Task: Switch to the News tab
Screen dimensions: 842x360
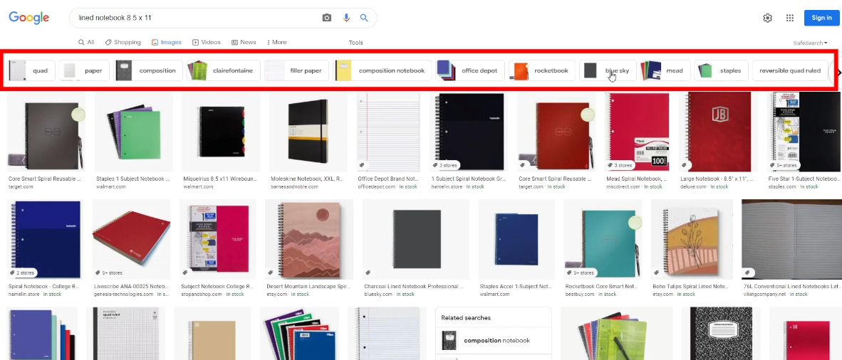Action: (244, 42)
